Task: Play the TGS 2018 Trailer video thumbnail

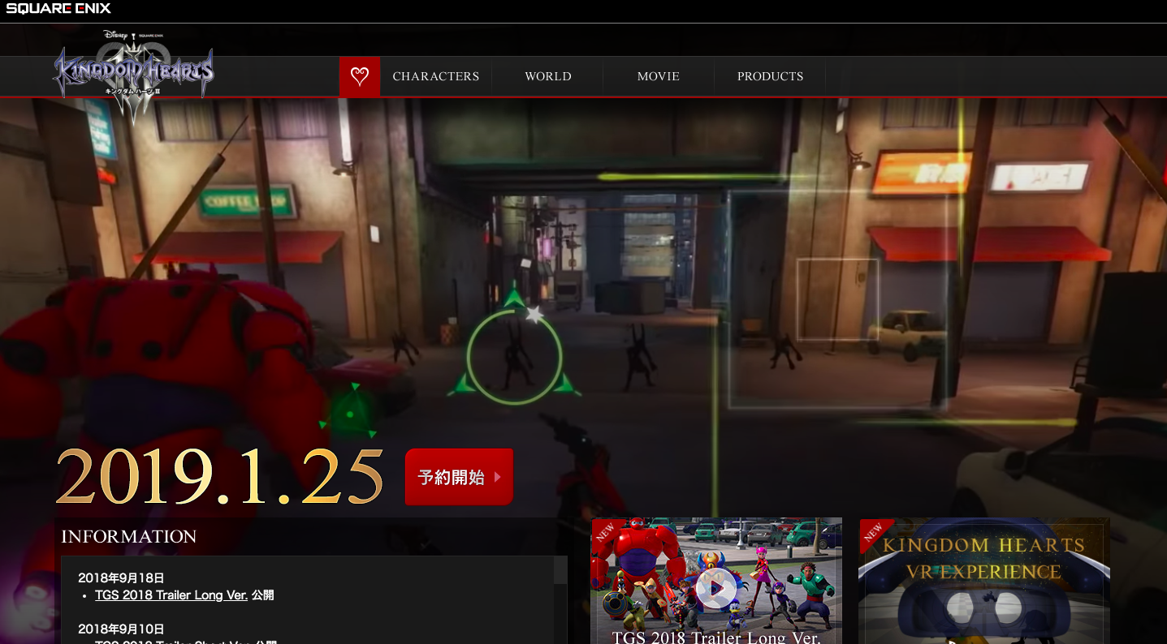Action: click(716, 581)
